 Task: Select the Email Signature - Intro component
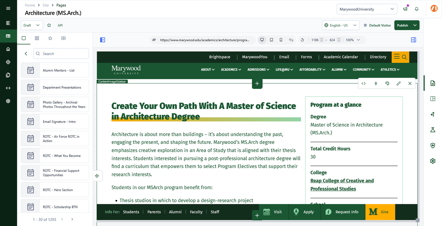(x=55, y=121)
